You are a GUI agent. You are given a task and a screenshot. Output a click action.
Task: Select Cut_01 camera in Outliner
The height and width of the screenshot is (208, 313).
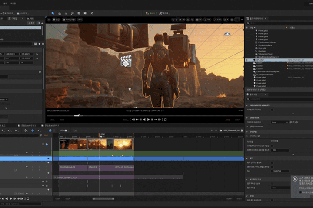point(259,63)
